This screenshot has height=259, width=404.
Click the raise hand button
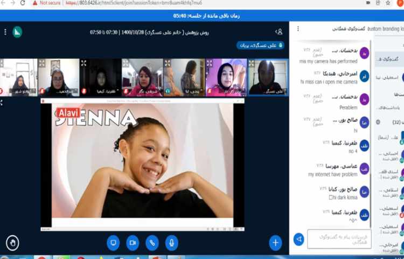[x=12, y=243]
